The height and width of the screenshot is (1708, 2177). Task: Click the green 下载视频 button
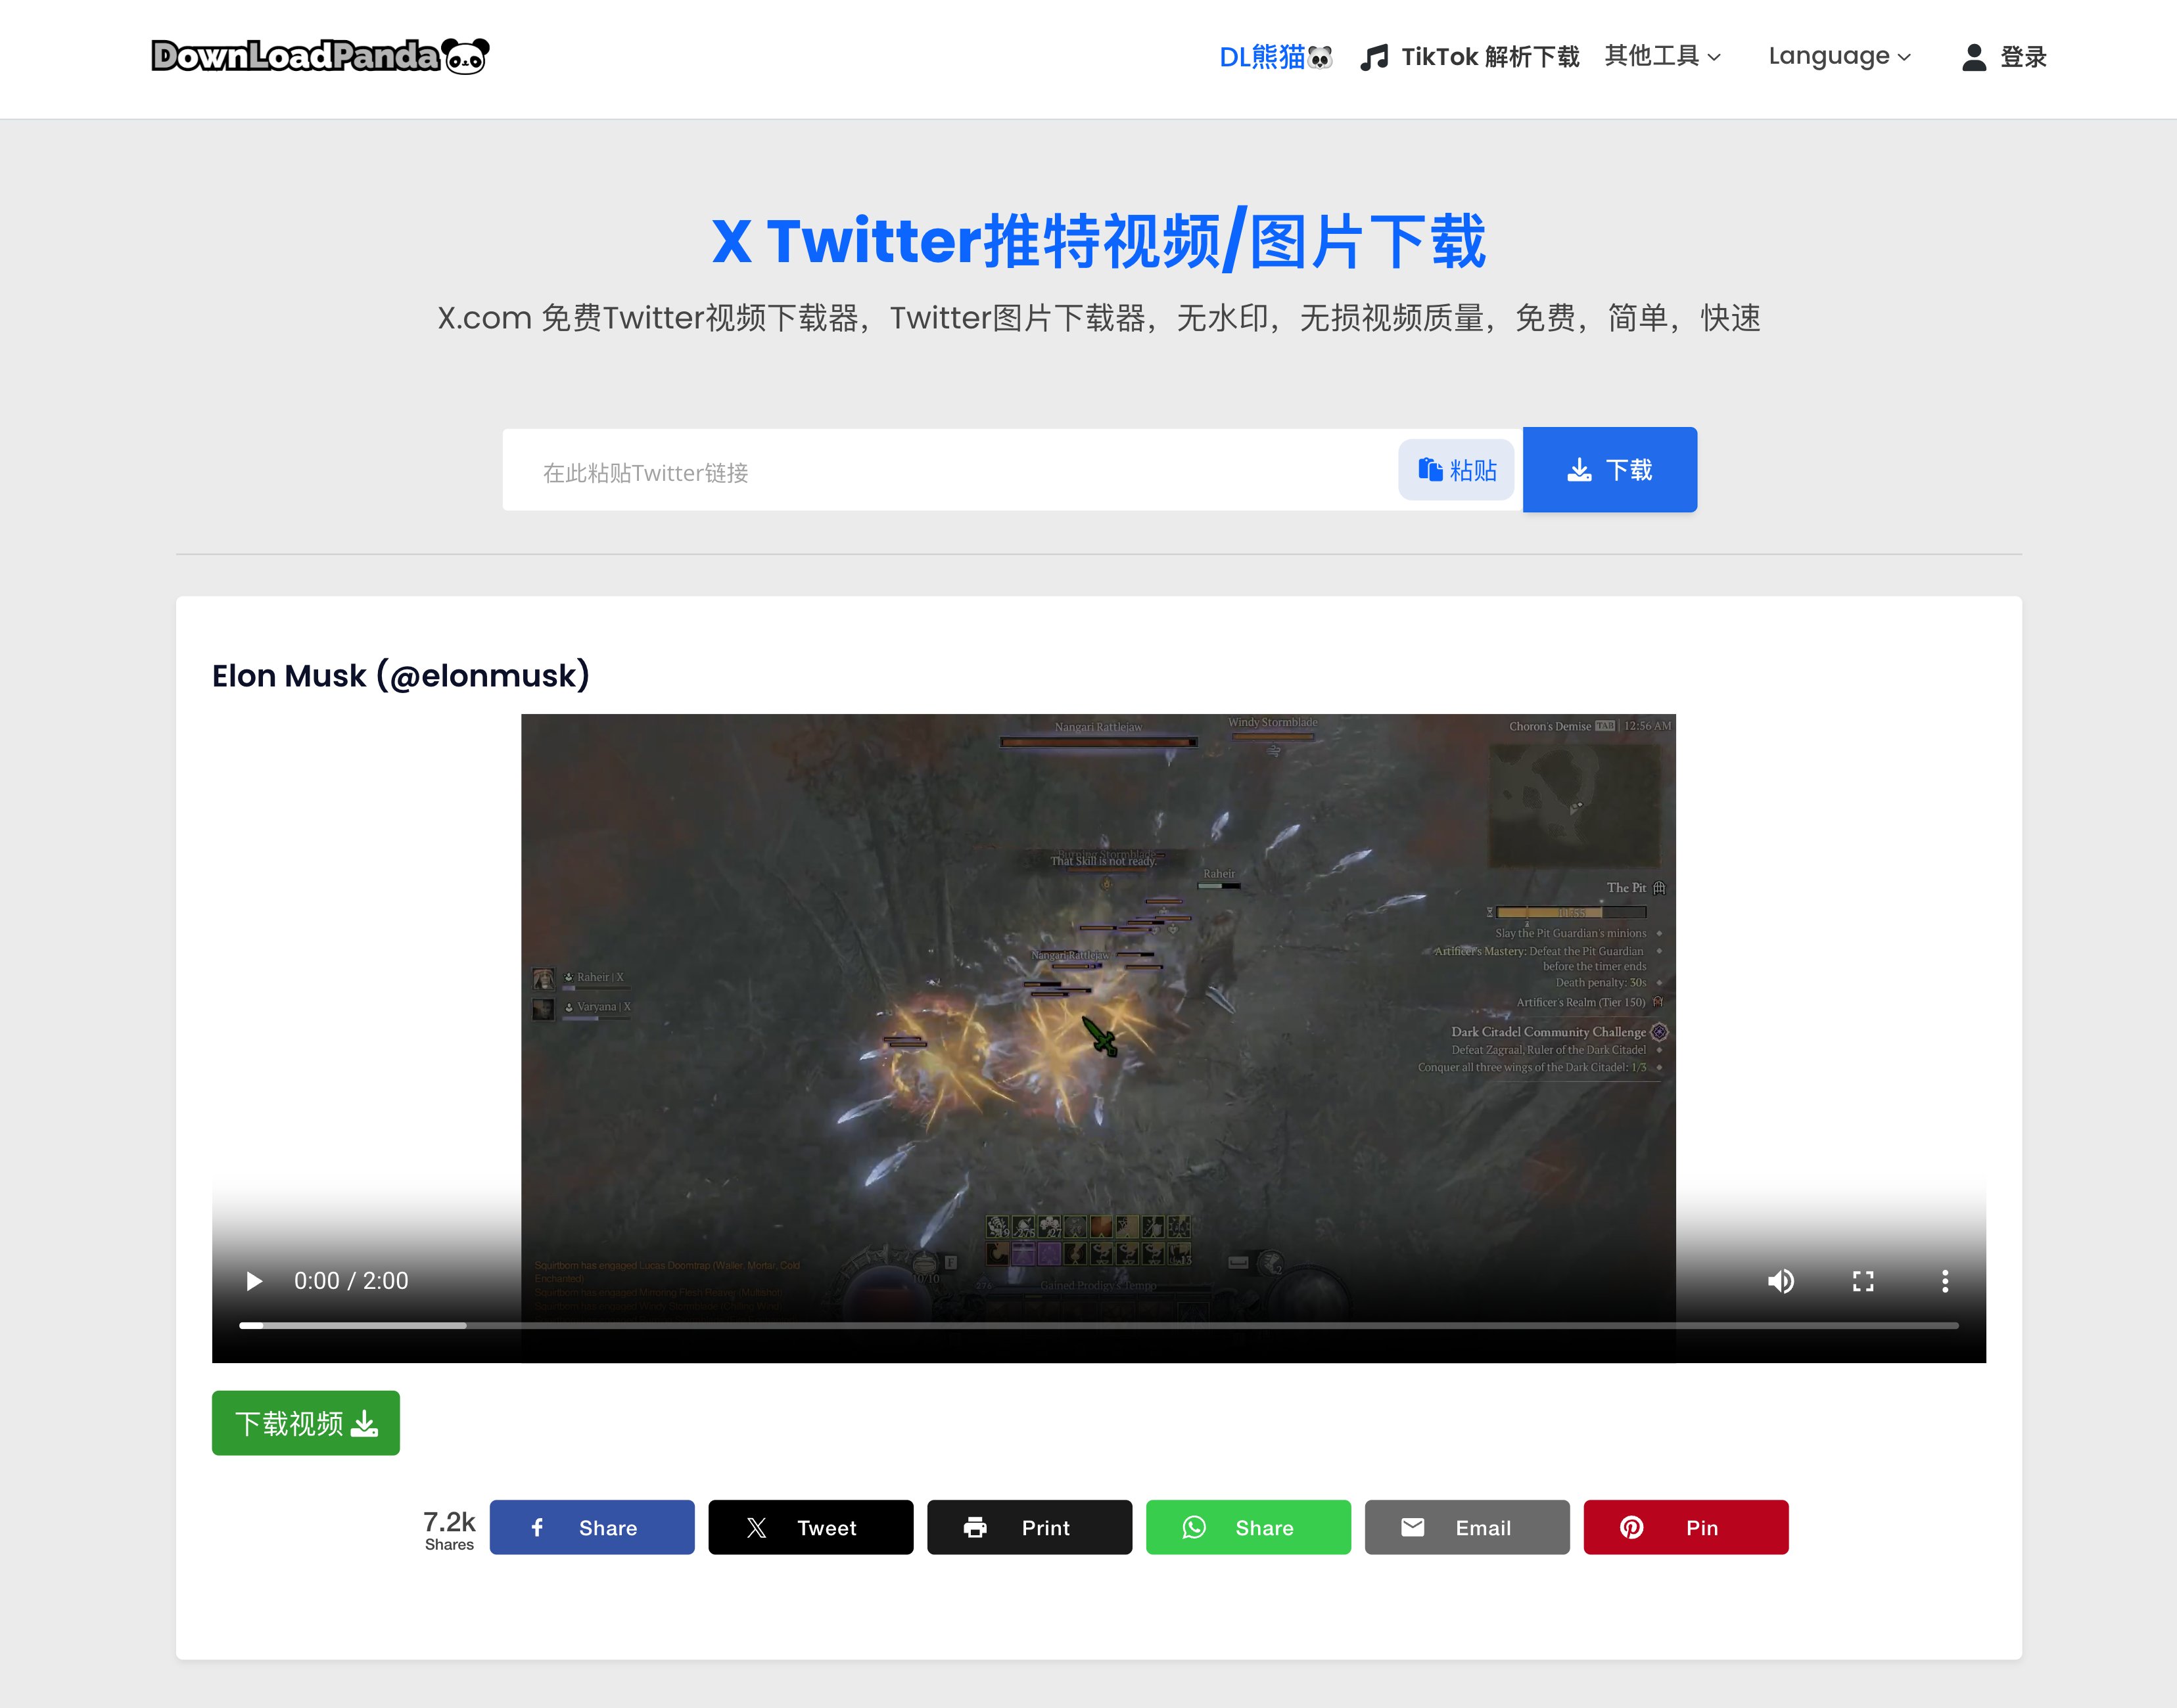[x=306, y=1423]
